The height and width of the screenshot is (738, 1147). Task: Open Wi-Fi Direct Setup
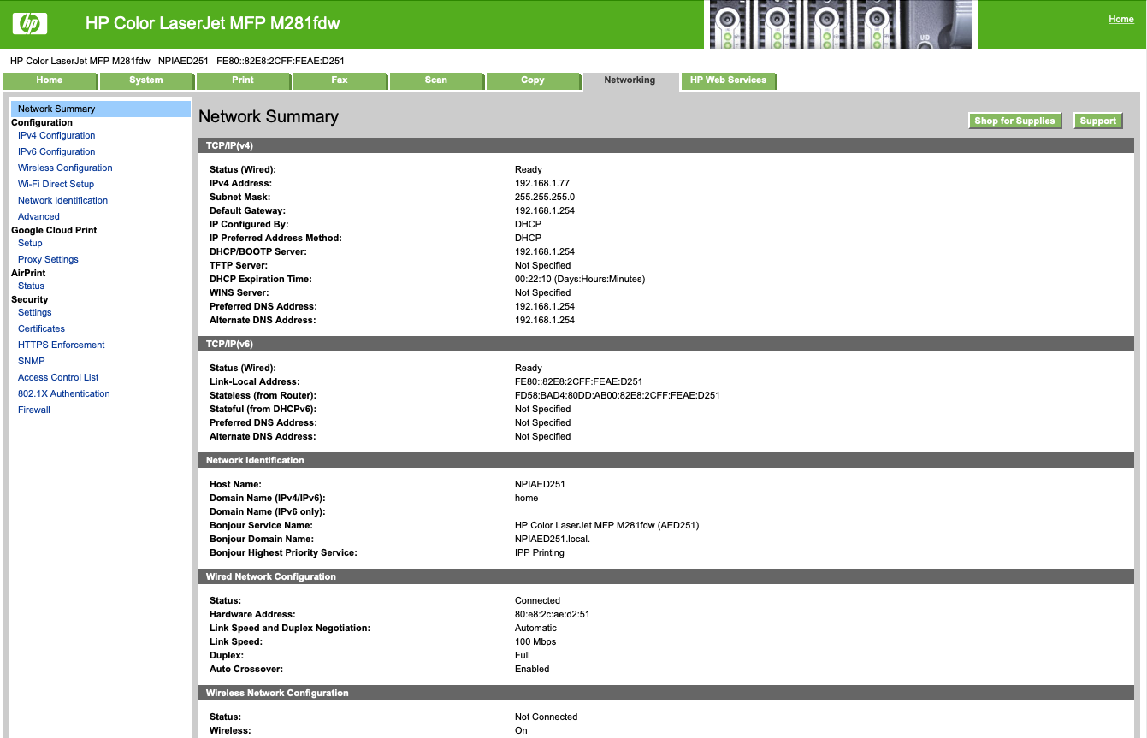tap(56, 184)
